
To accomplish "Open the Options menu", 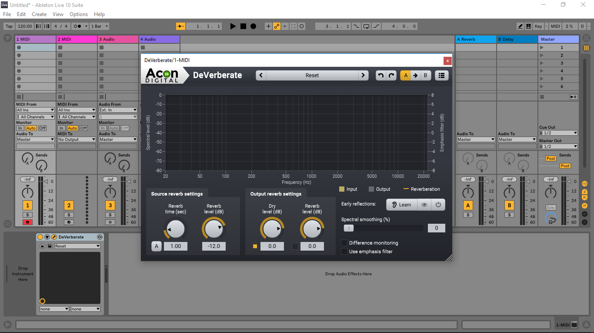I will (x=79, y=14).
